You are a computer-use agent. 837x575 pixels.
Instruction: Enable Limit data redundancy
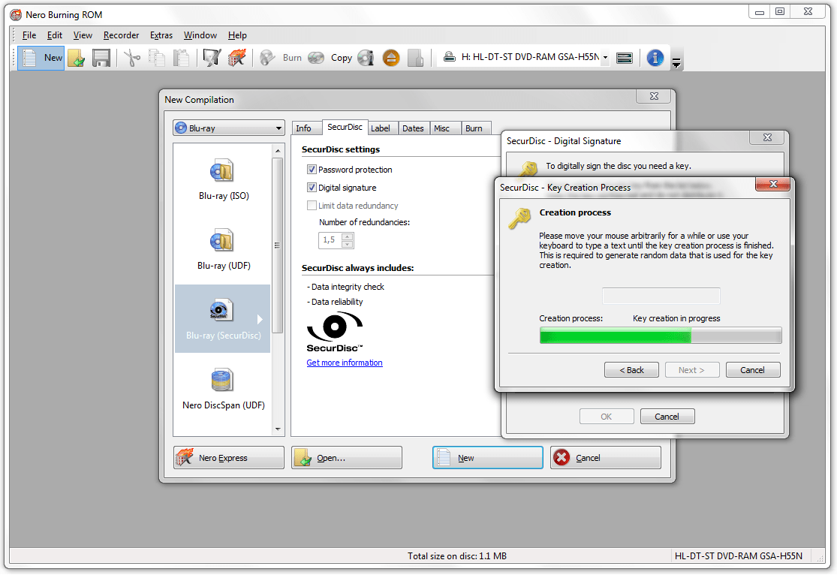pos(312,206)
